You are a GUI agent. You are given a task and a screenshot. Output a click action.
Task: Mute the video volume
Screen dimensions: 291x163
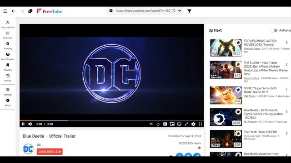(30, 124)
